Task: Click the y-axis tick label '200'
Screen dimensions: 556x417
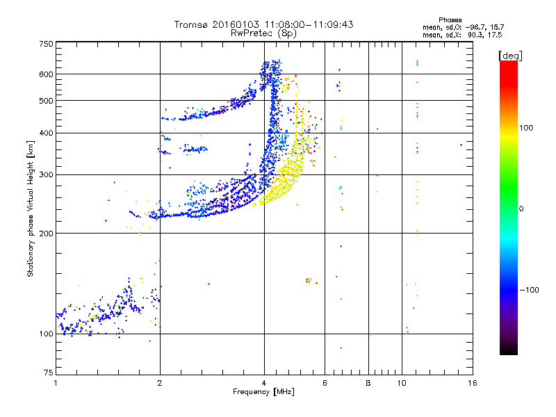Action: (46, 234)
